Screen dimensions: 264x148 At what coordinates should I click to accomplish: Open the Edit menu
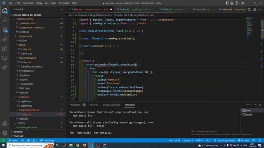pyautogui.click(x=17, y=3)
